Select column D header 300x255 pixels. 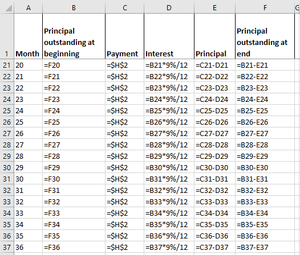point(169,7)
